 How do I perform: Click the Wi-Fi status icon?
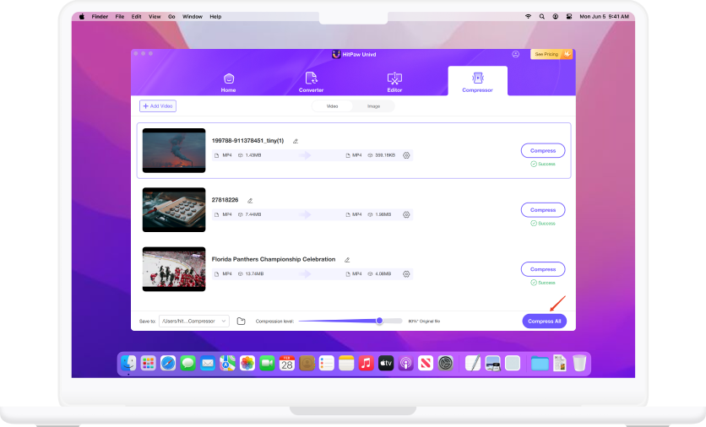[528, 17]
